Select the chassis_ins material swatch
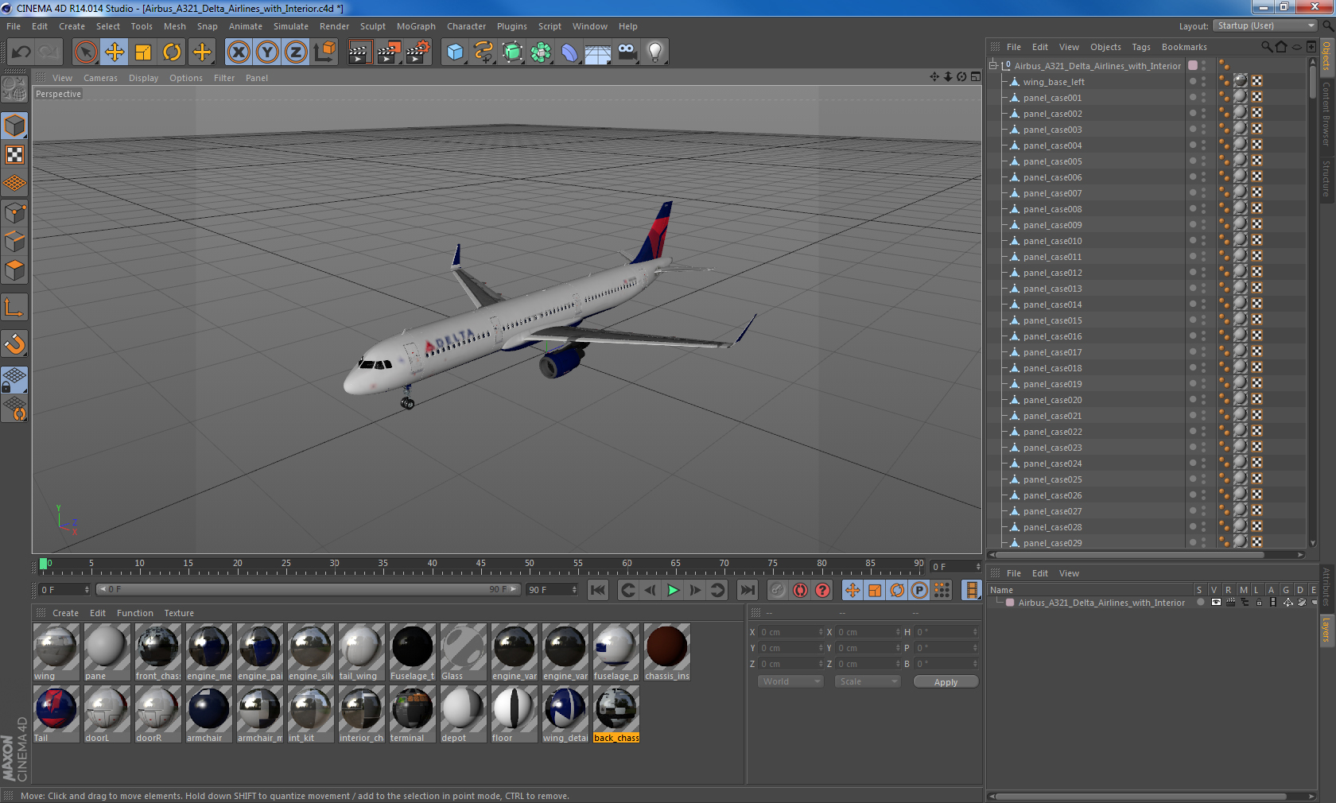1336x803 pixels. (666, 652)
